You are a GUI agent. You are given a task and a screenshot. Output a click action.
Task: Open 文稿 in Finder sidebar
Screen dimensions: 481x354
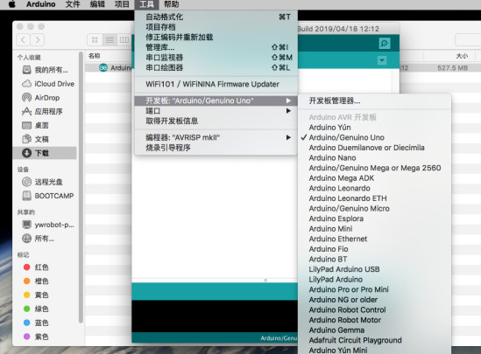pos(35,139)
